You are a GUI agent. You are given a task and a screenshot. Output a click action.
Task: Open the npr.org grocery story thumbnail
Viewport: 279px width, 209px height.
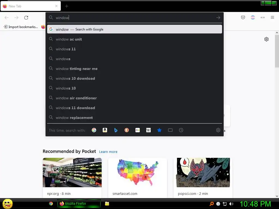(x=72, y=172)
